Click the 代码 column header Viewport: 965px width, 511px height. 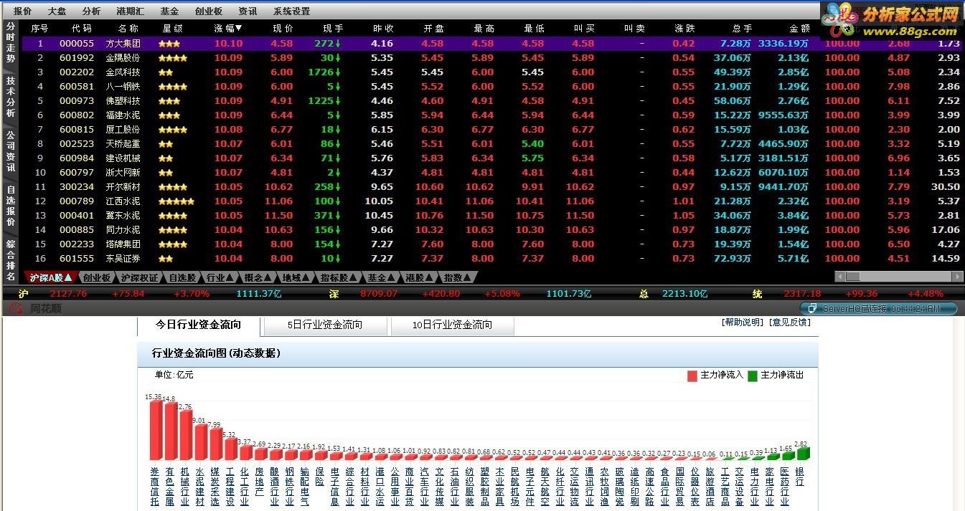82,29
